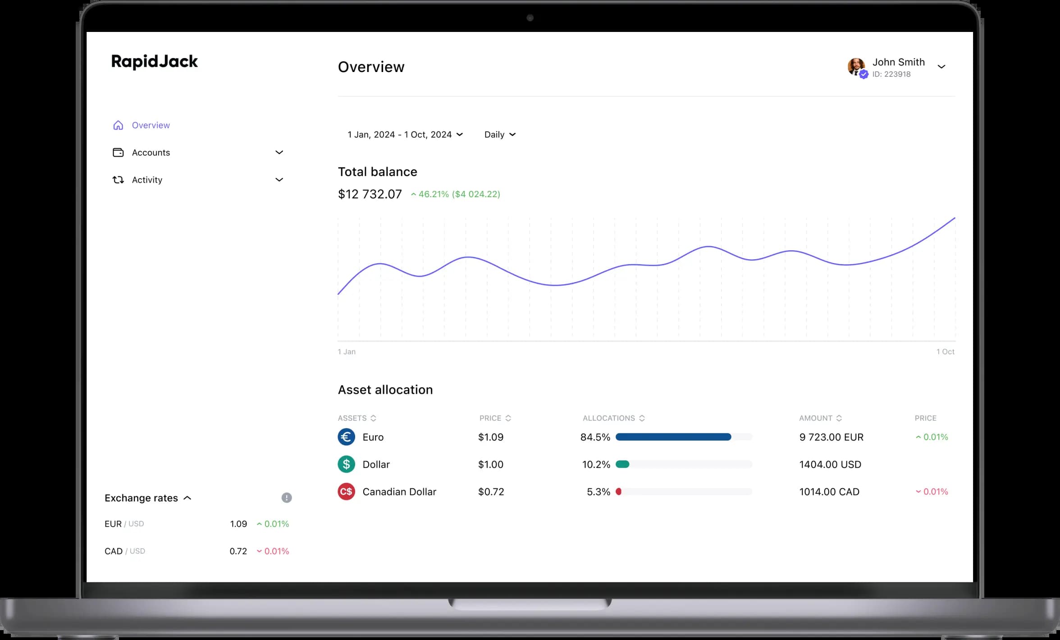Click the Overview home icon in sidebar
The width and height of the screenshot is (1060, 640).
tap(118, 125)
